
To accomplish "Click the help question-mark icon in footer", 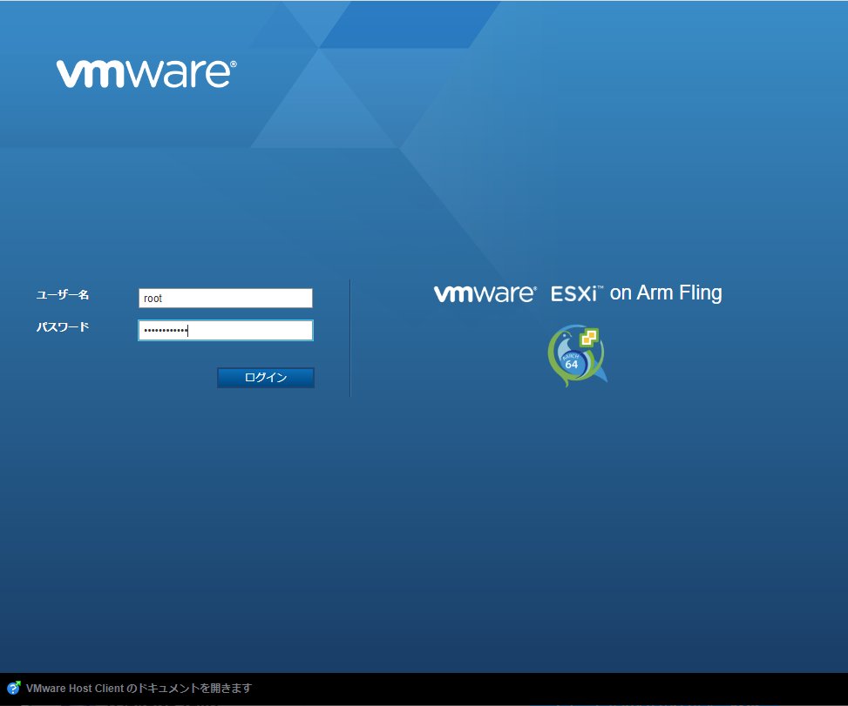I will tap(14, 689).
